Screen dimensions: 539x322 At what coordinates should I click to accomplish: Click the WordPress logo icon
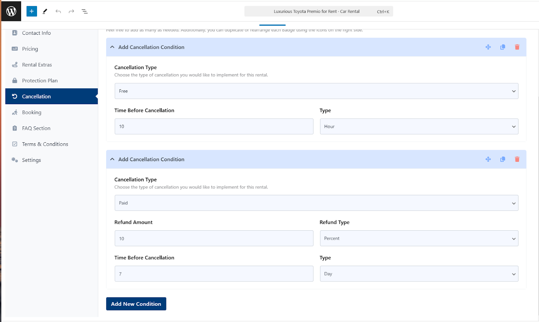(x=11, y=11)
